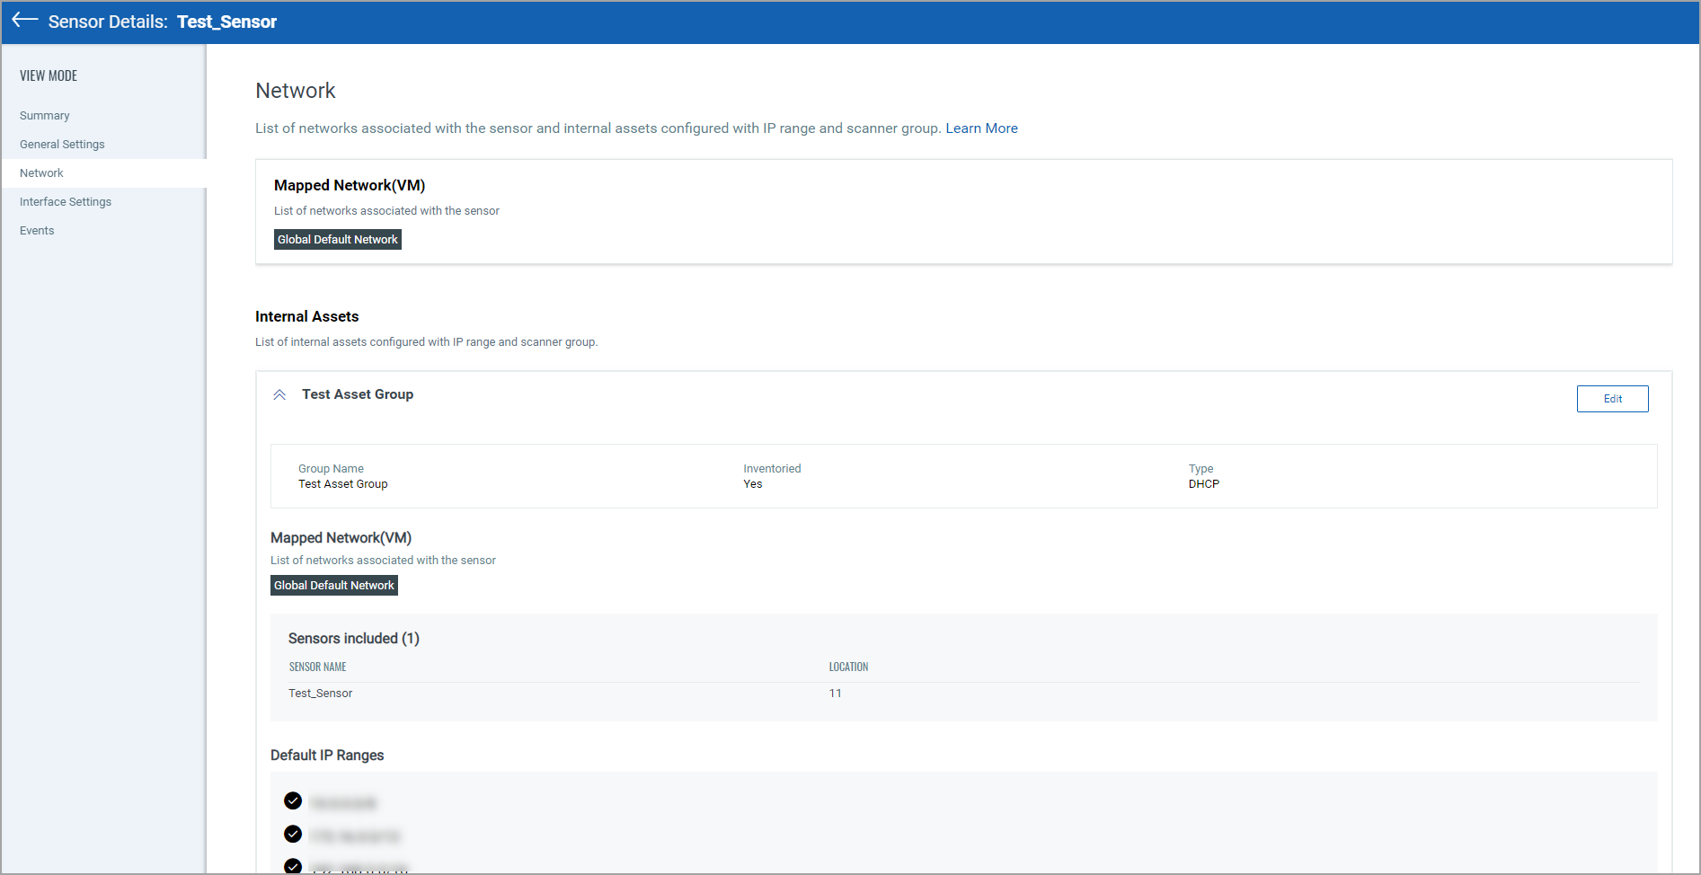Go to General Settings in the sidebar
The height and width of the screenshot is (875, 1701).
pos(62,145)
